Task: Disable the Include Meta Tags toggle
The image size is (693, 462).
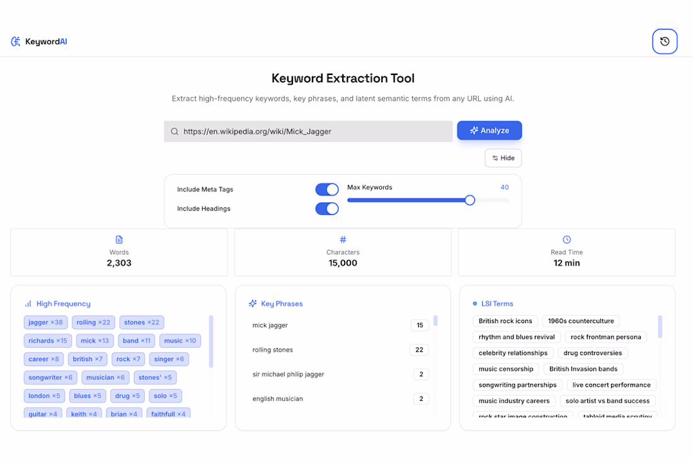Action: 327,189
